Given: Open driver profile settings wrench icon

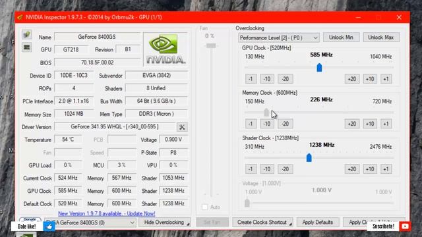Looking at the screenshot, I should click(x=182, y=127).
